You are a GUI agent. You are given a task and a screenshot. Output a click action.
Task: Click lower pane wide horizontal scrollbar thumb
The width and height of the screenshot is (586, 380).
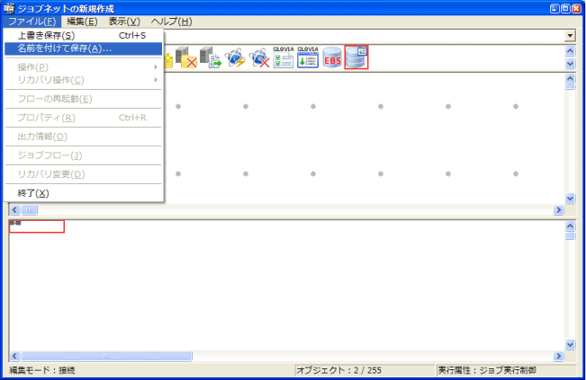pyautogui.click(x=106, y=356)
